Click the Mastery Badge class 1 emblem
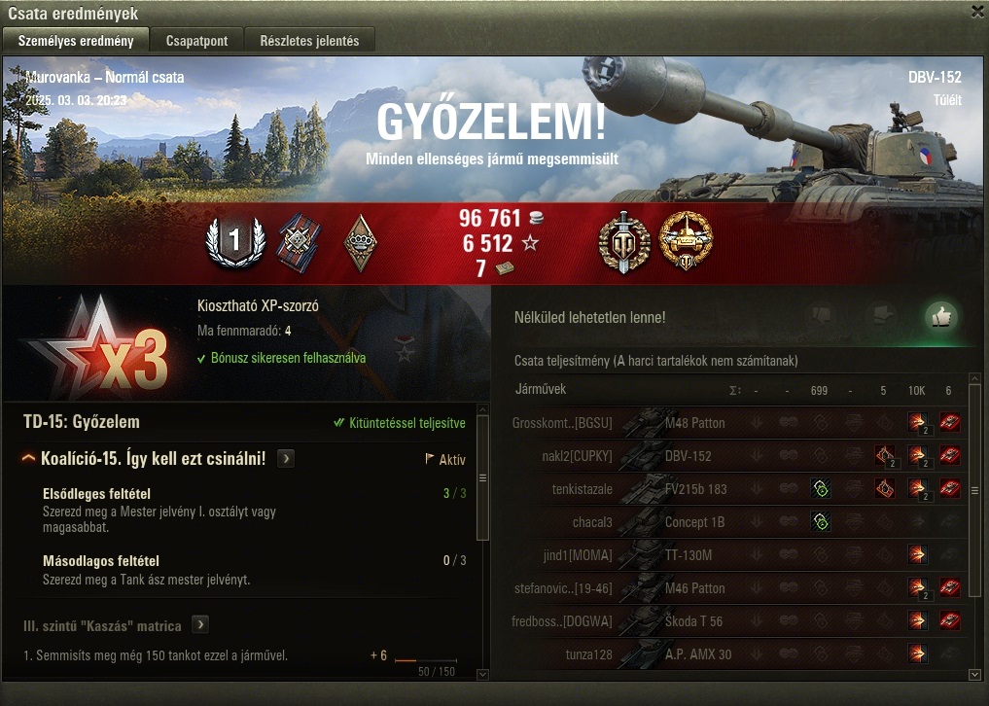 pyautogui.click(x=235, y=241)
